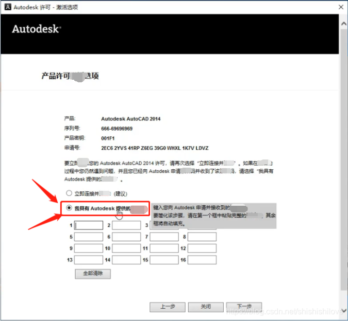Close the Autodesk license window
The height and width of the screenshot is (321, 348).
click(341, 7)
